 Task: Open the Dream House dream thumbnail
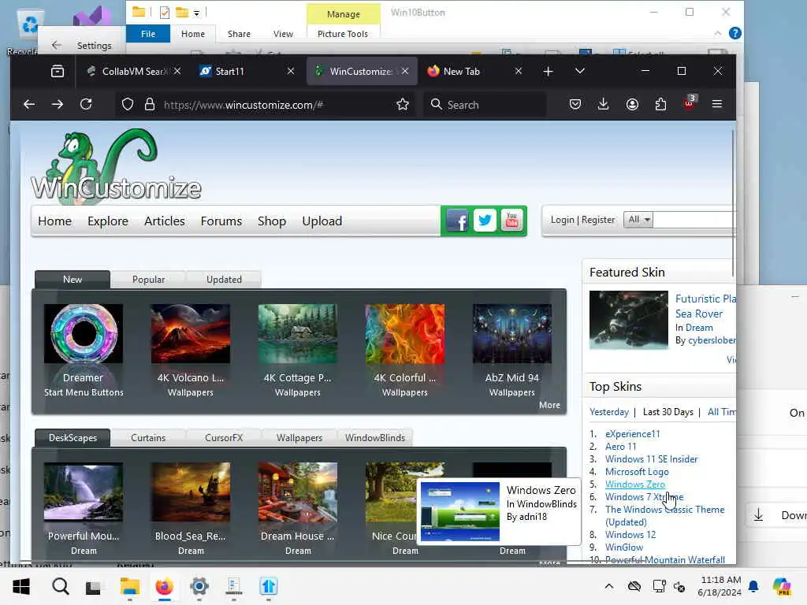tap(297, 492)
